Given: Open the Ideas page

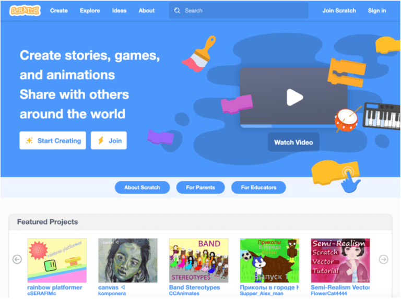Looking at the screenshot, I should tap(119, 10).
